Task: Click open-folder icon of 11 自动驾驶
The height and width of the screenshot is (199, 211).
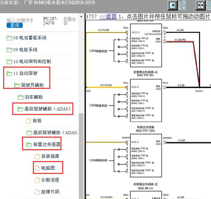Action: 9,74
